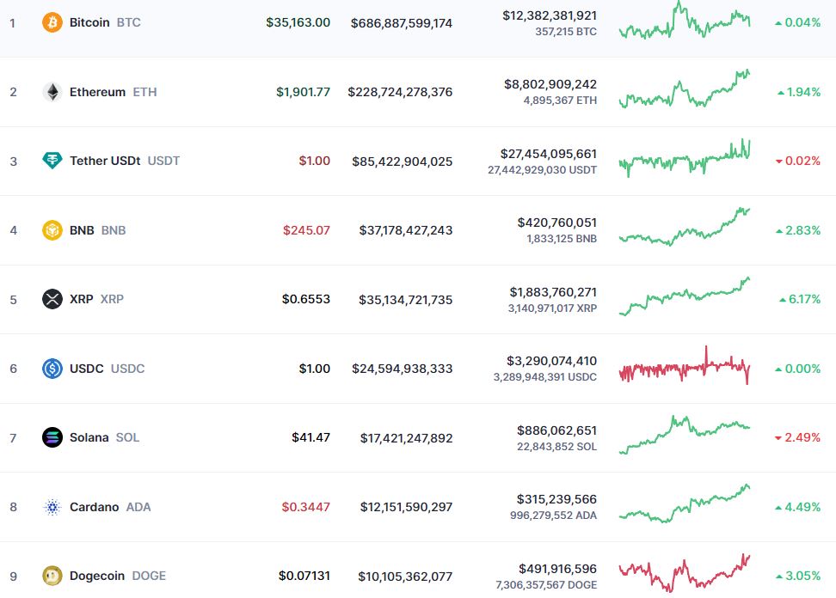Viewport: 836px width, 598px height.
Task: Click Tether's 24h volume $27,454,095,661
Action: [x=549, y=154]
